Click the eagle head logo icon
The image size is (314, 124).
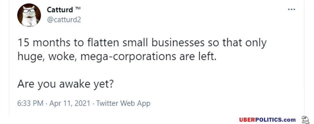(x=305, y=120)
